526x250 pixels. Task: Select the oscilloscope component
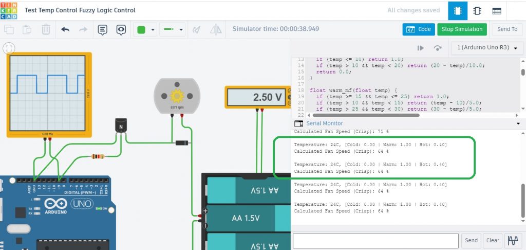coord(49,95)
